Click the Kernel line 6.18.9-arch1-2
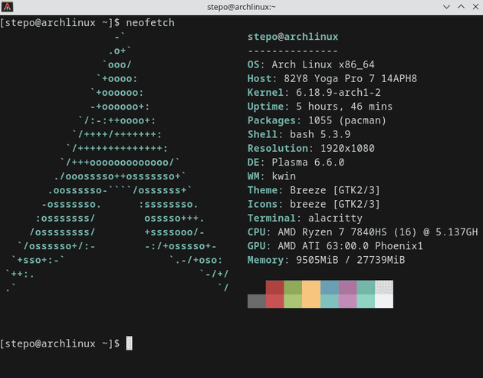The height and width of the screenshot is (378, 483). pos(314,93)
